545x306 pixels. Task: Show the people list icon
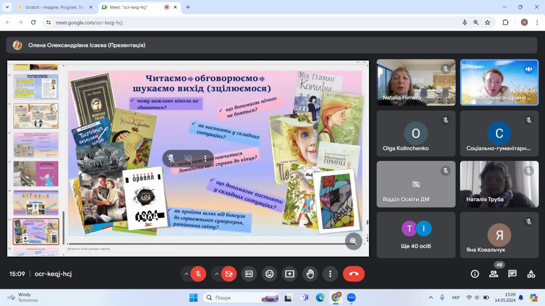(493, 274)
